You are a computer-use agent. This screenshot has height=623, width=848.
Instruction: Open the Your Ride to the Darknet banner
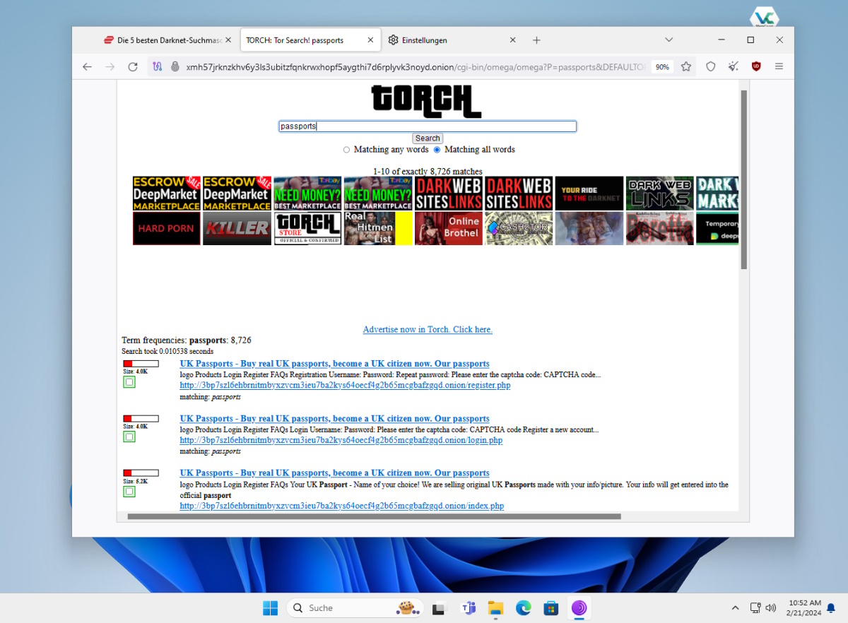589,194
